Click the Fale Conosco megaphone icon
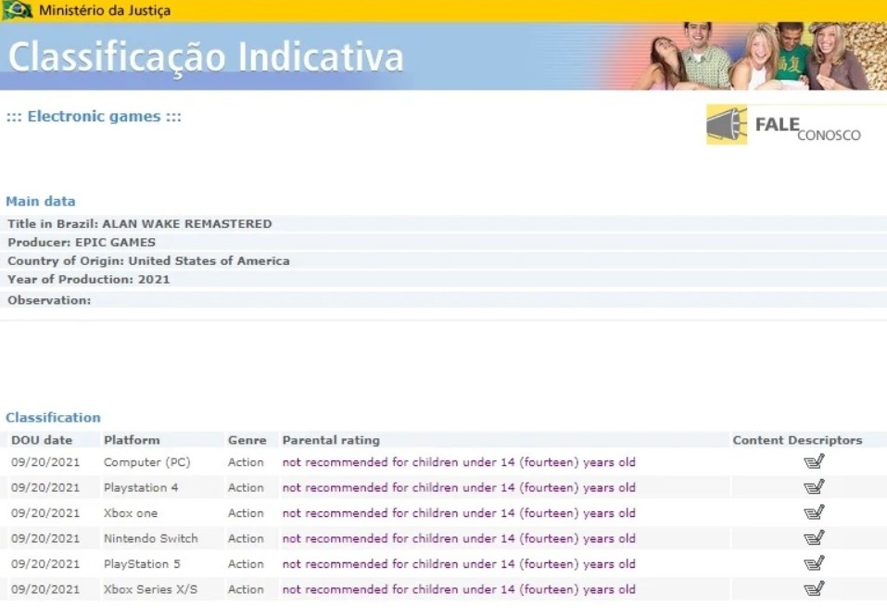Screen dimensions: 887x616 pyautogui.click(x=727, y=125)
